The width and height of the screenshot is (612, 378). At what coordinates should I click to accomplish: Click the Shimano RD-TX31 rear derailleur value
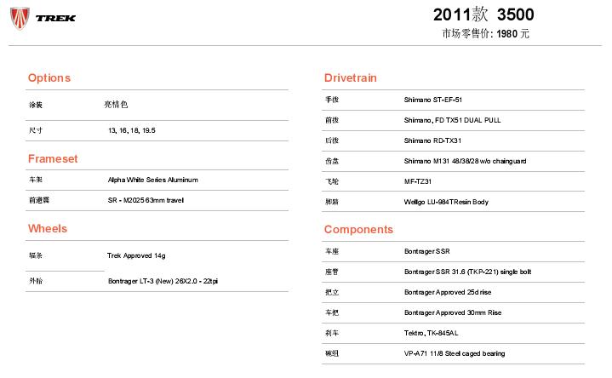pos(432,140)
